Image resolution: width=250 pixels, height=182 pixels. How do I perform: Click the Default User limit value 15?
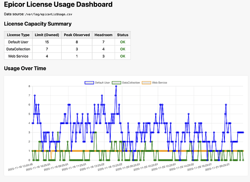pyautogui.click(x=47, y=42)
